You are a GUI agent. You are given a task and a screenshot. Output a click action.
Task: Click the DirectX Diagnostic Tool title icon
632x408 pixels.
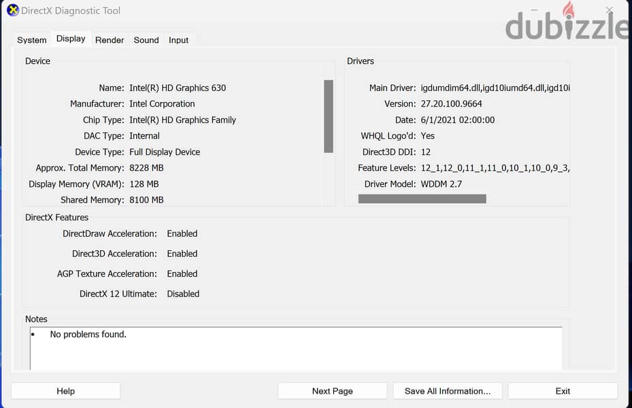click(13, 10)
